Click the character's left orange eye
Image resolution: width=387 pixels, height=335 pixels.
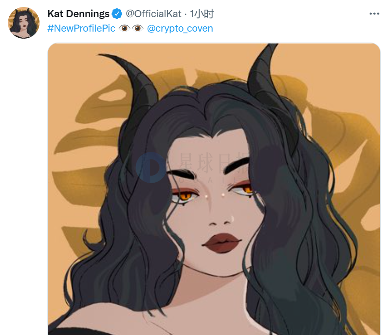[x=185, y=195]
